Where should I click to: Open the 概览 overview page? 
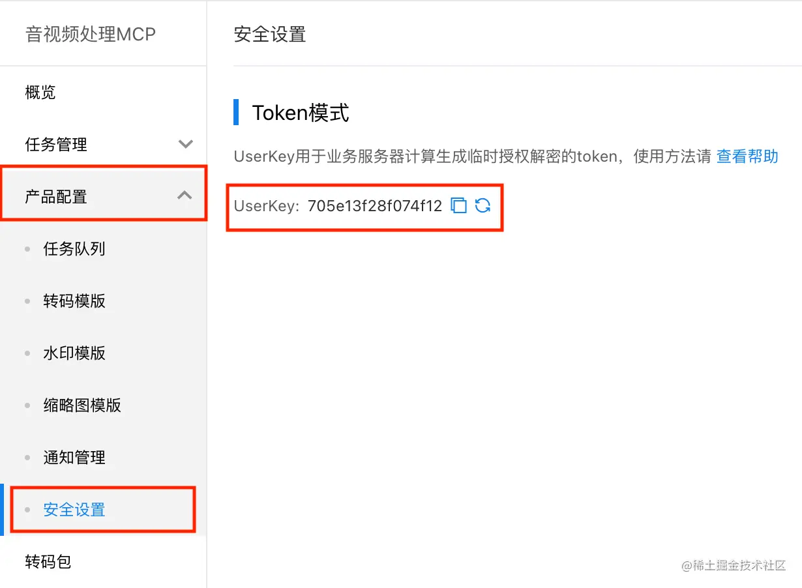[40, 92]
